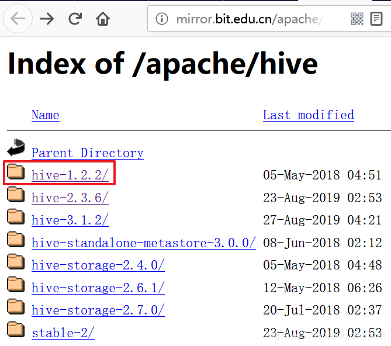Click folder icon beside hive-standalone-metastore-3.0.0/
This screenshot has height=346, width=391.
point(16,239)
